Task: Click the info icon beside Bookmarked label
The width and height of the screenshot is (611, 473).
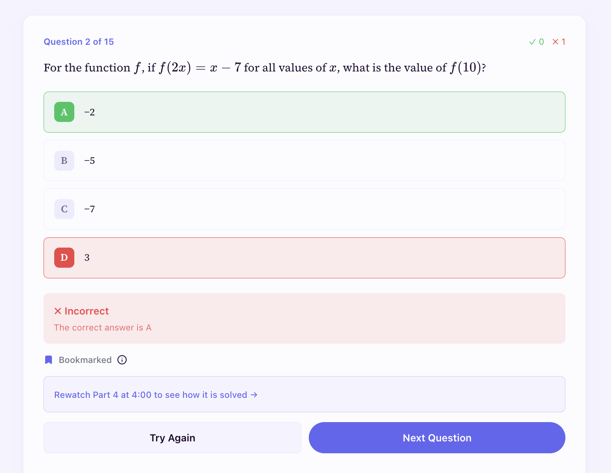Action: [122, 360]
